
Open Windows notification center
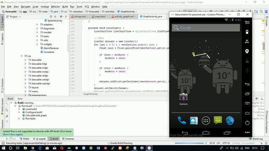pyautogui.click(x=262, y=148)
